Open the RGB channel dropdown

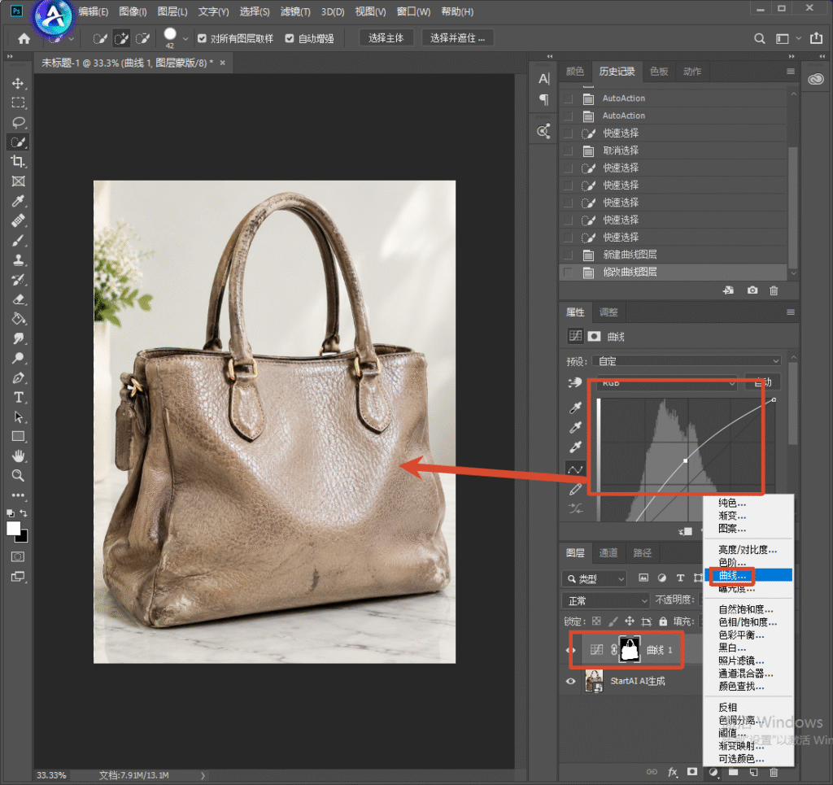point(667,382)
